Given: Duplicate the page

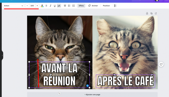Looking at the screenshot, I should pos(151,13).
